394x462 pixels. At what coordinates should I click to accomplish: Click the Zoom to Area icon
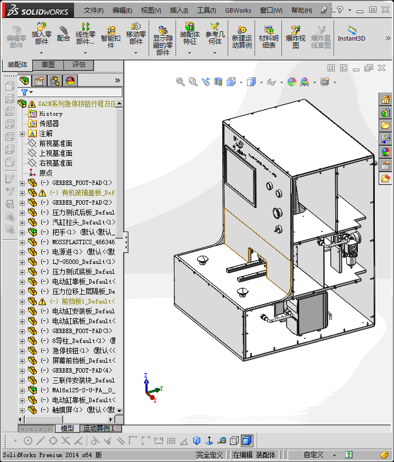[x=193, y=82]
